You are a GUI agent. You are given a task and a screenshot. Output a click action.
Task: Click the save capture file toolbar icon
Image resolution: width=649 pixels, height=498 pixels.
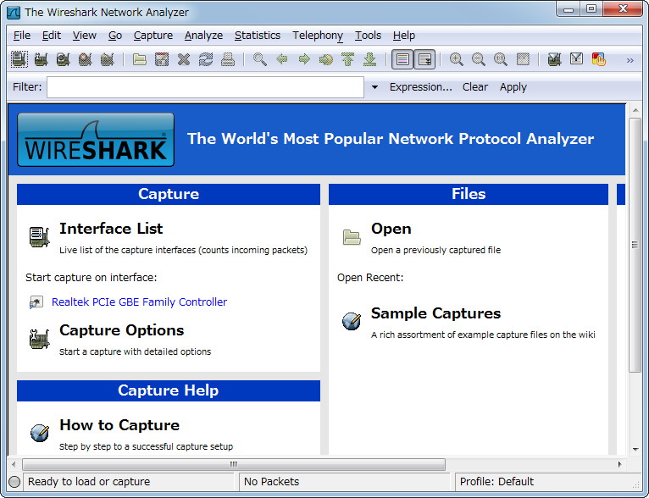pos(162,59)
